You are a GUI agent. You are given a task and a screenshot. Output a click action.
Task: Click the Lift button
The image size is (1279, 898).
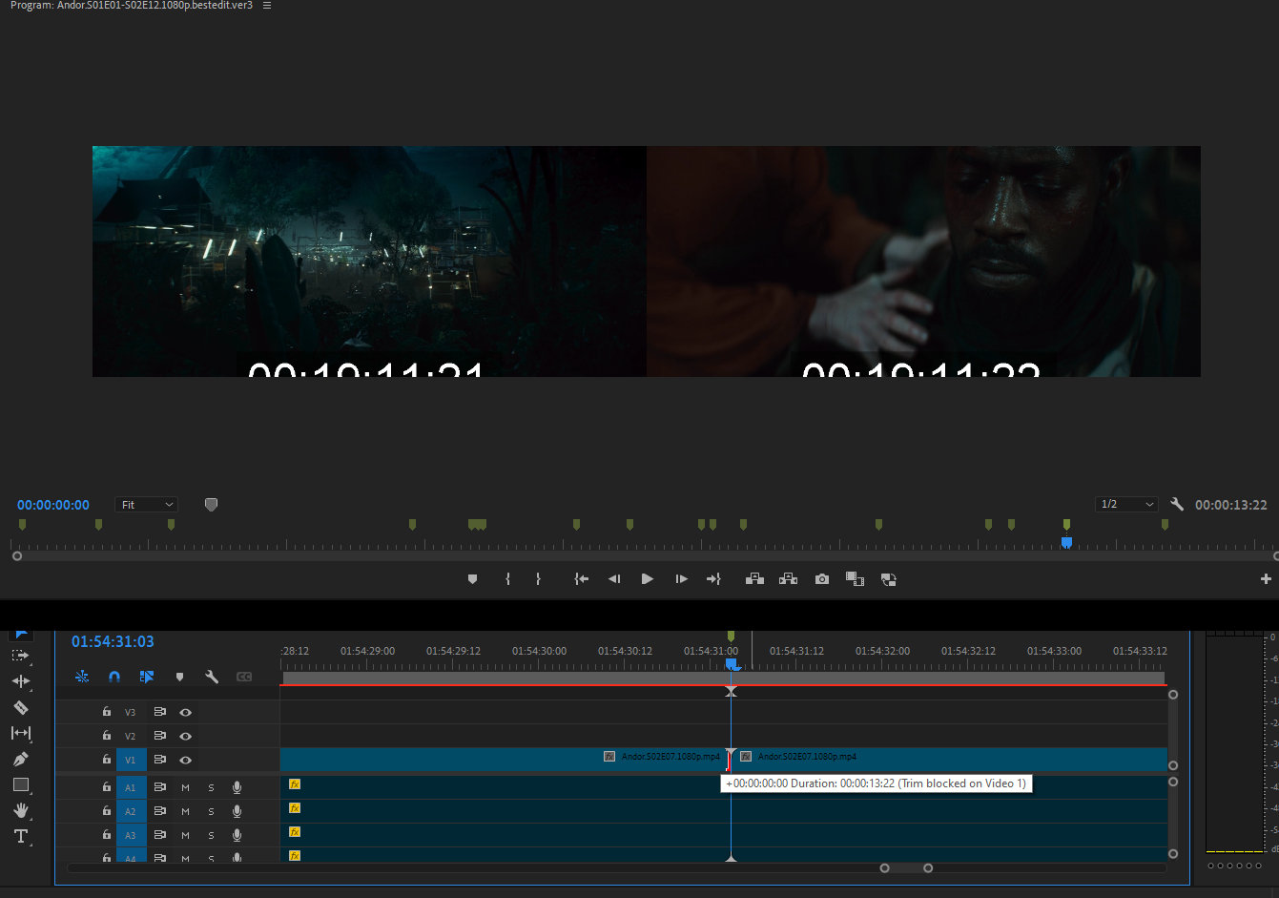[x=754, y=579]
